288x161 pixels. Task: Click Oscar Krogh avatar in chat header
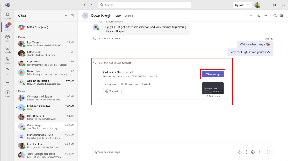pyautogui.click(x=85, y=16)
